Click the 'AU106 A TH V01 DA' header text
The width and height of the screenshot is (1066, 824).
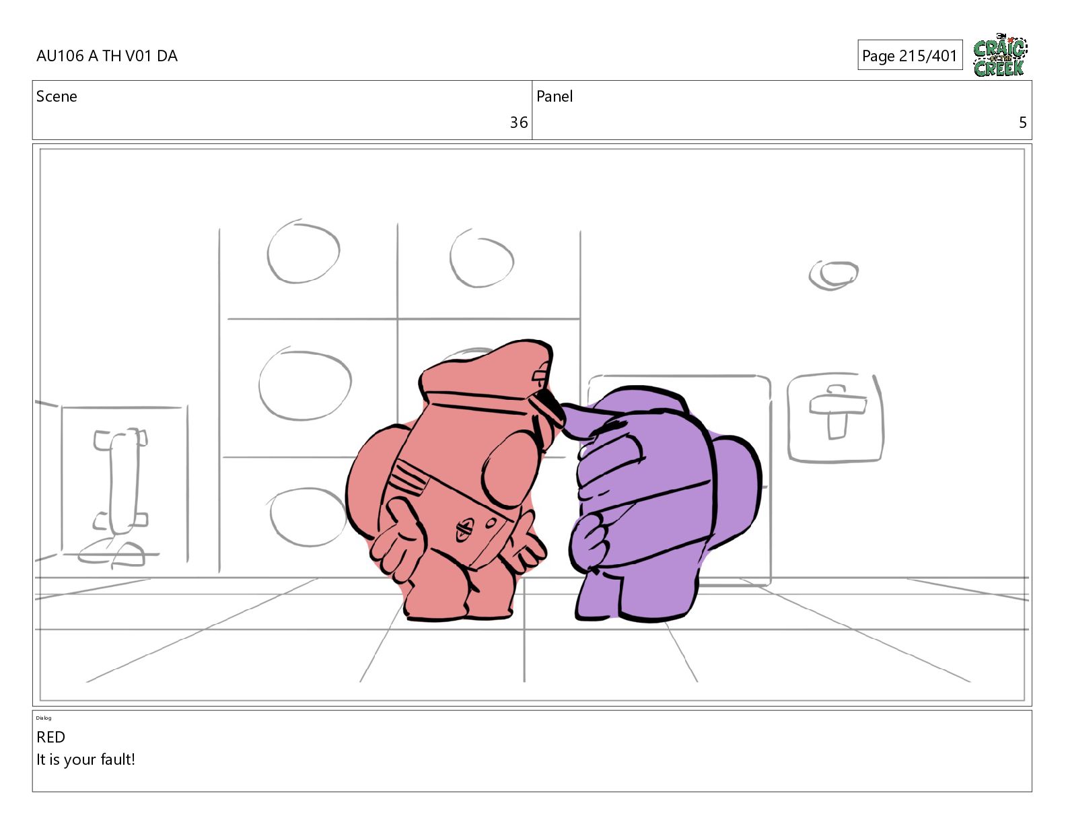[x=107, y=56]
